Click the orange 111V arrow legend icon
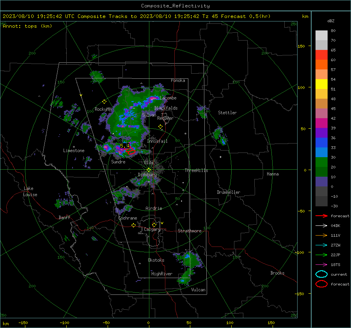 (x=321, y=235)
